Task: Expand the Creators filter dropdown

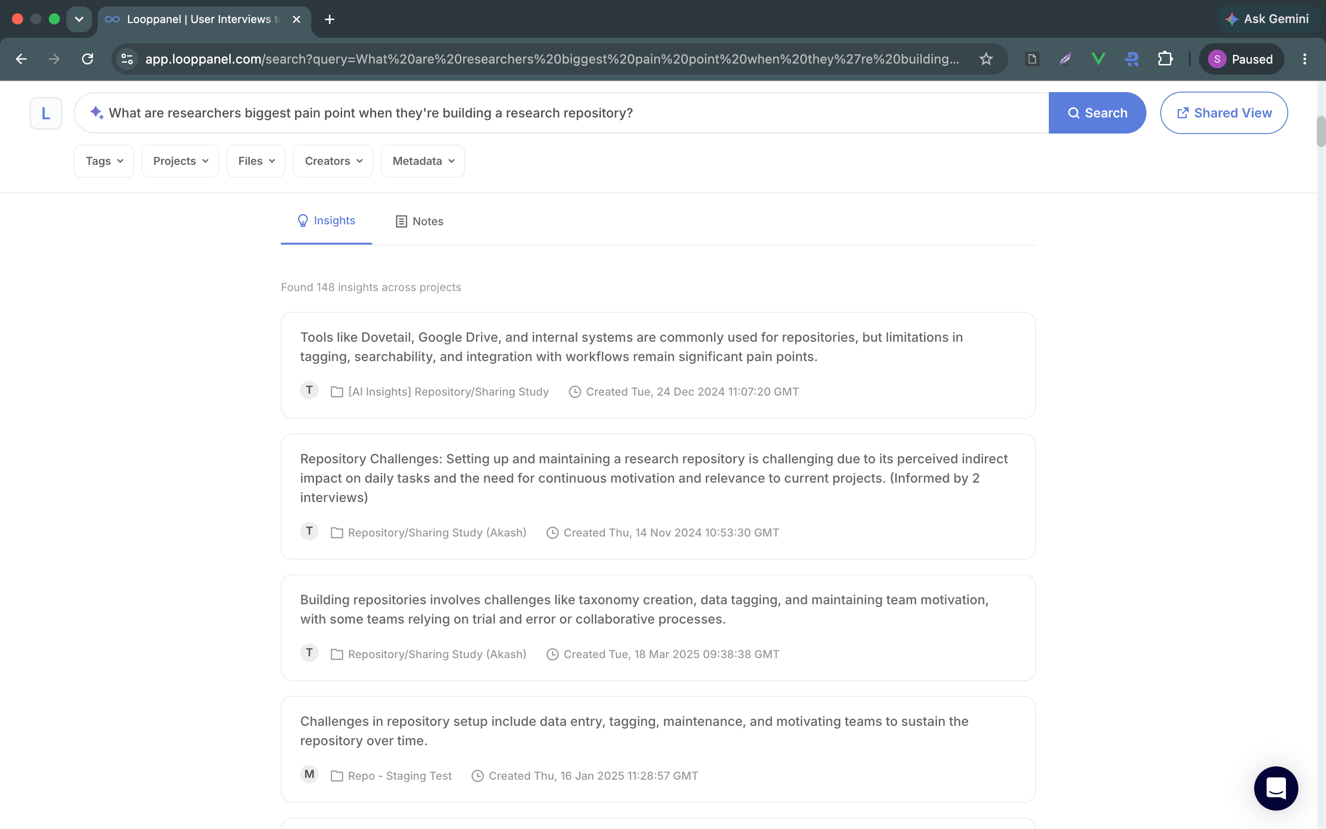Action: [x=333, y=161]
